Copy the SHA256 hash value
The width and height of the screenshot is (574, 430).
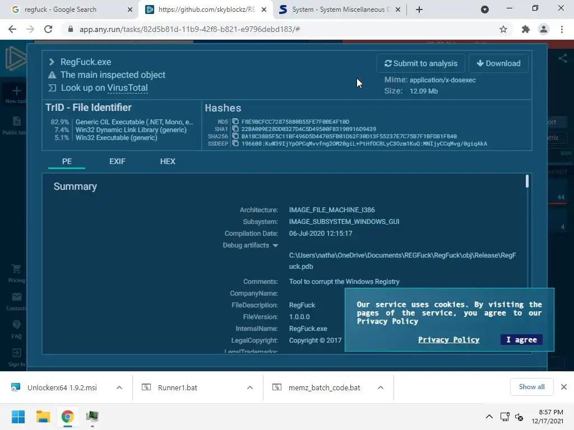point(235,136)
